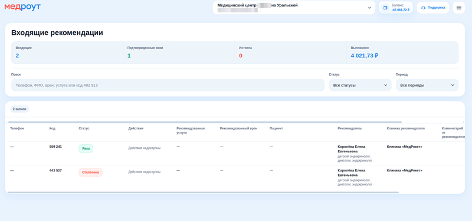Click the row with code 559 241
Screen dimensions: 472x221
[x=235, y=154]
